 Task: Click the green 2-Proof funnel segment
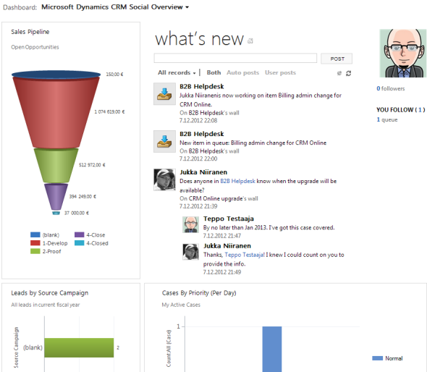pyautogui.click(x=56, y=165)
